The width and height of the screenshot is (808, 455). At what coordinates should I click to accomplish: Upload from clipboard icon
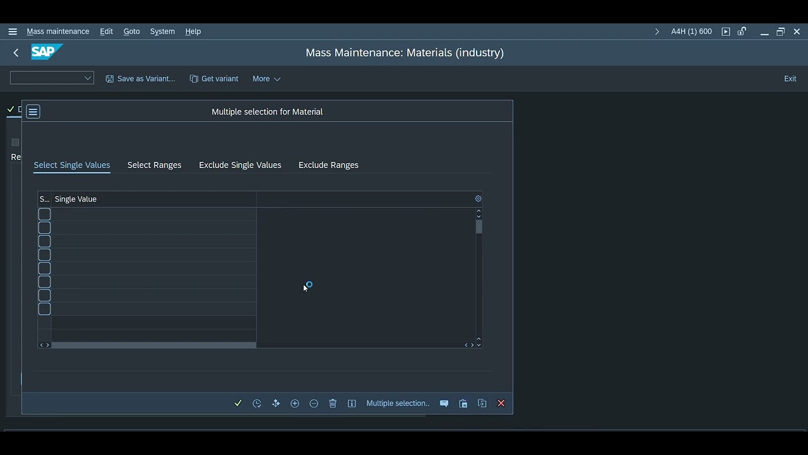pyautogui.click(x=463, y=403)
